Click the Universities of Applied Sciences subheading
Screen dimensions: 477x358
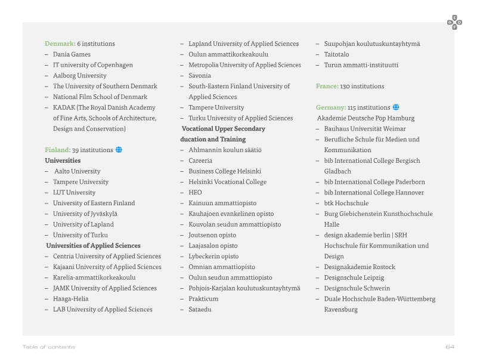click(94, 245)
